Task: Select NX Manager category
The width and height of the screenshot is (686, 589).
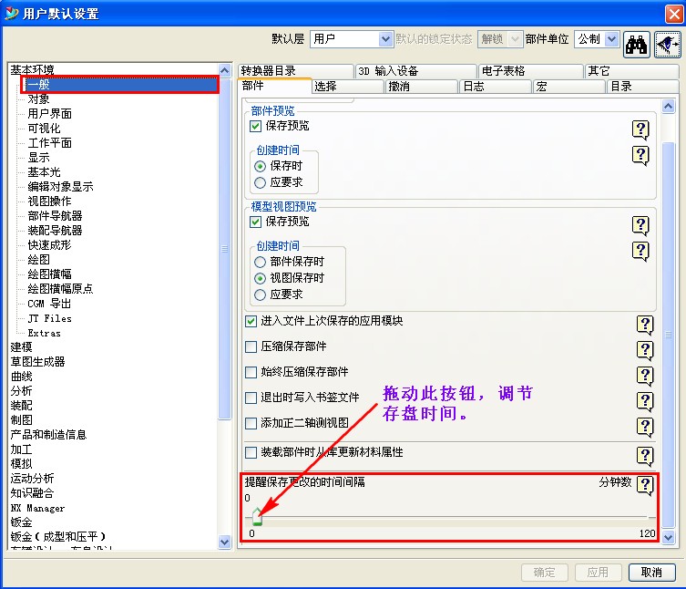Action: (37, 508)
